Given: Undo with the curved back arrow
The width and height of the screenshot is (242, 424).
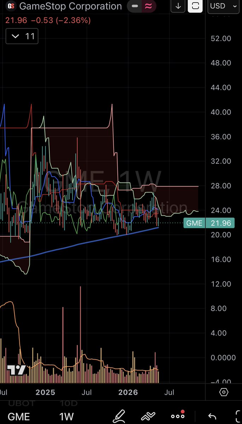Looking at the screenshot, I should tap(212, 417).
